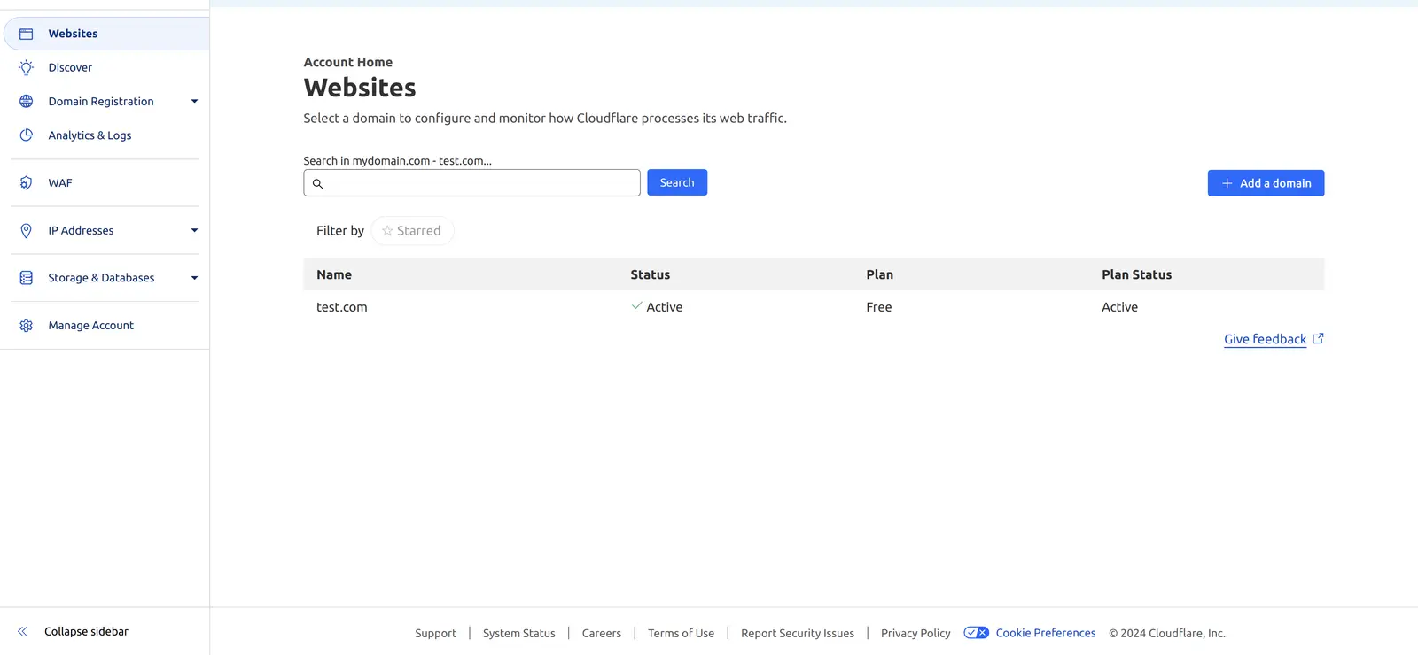Click the Status column header
Screen dimensions: 1418x655
(651, 274)
